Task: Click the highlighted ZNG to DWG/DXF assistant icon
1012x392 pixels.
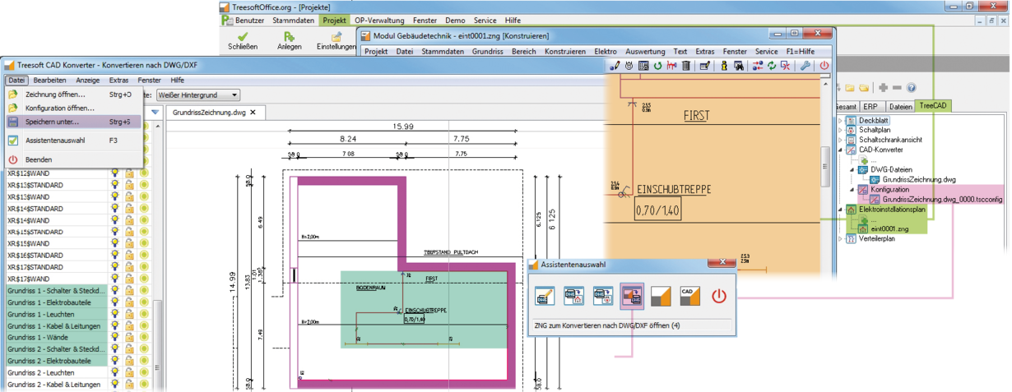Action: coord(633,295)
